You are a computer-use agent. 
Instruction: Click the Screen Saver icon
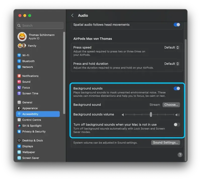[x=19, y=158]
